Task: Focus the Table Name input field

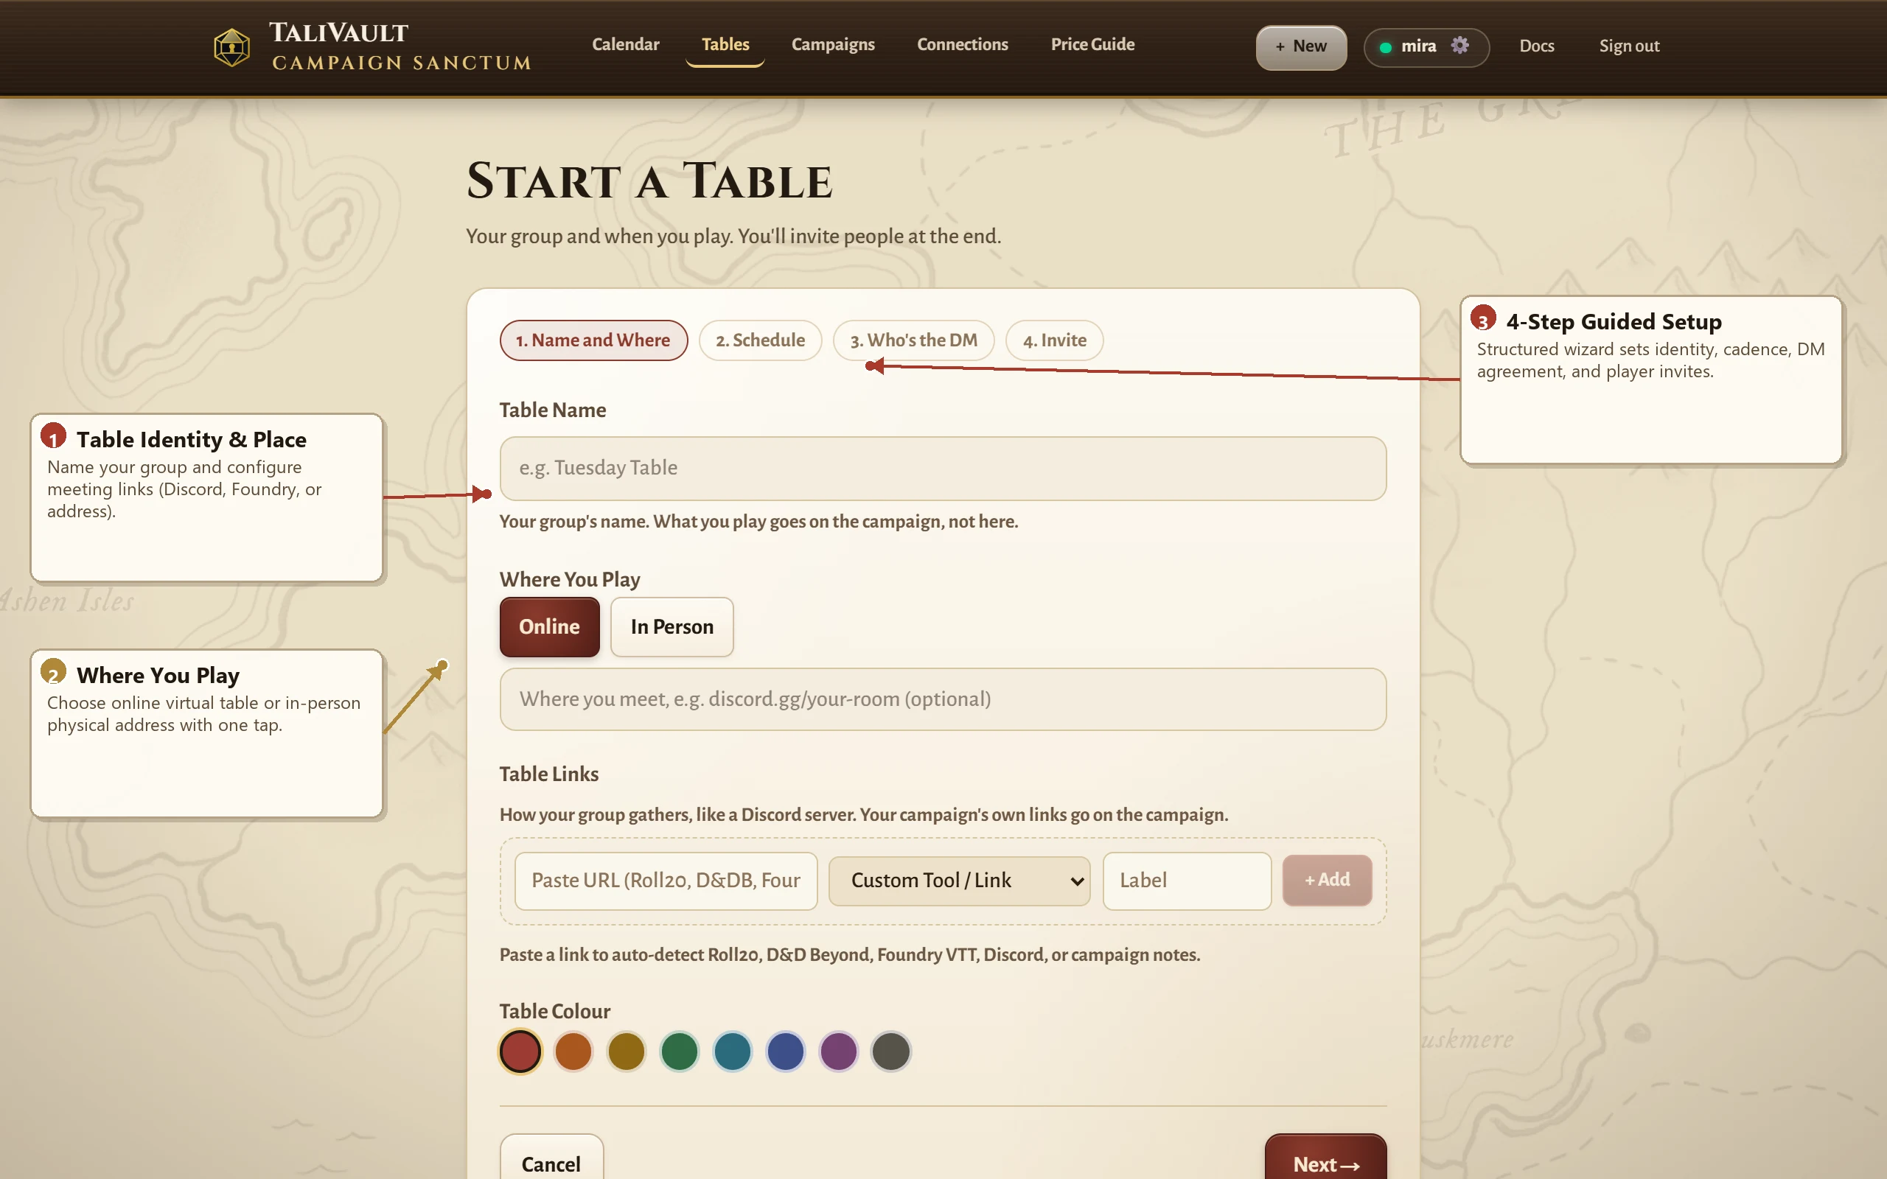Action: 943,468
